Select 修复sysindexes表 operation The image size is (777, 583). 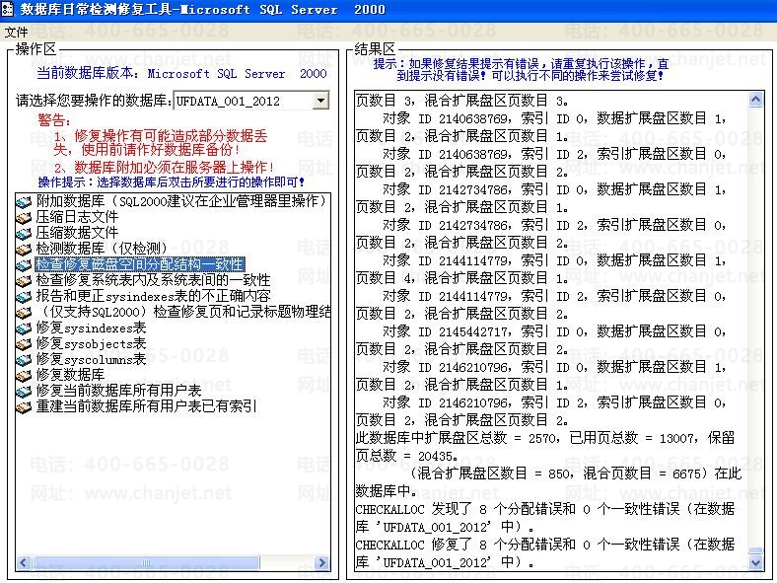pos(91,328)
